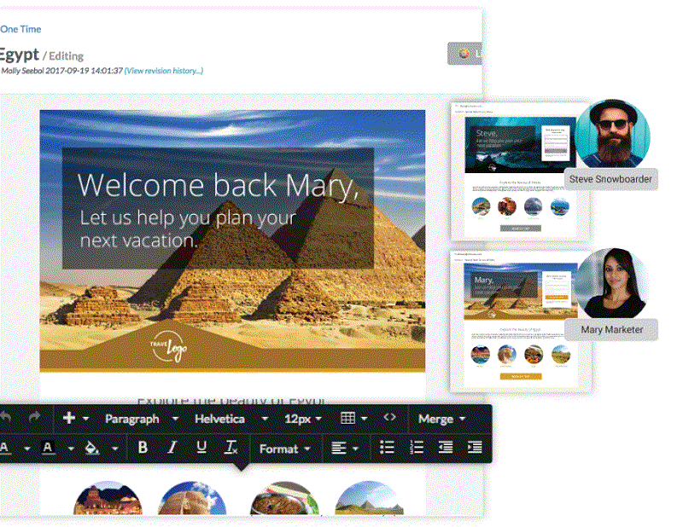683x527 pixels.
Task: Insert an unordered bullet list
Action: tap(388, 447)
